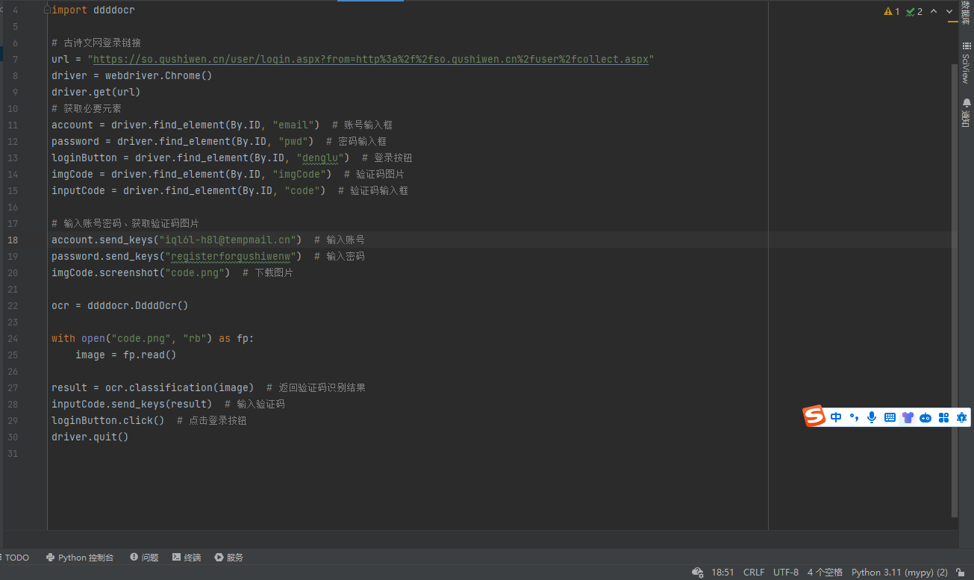Click the editor vertical scrollbar thumb
Viewport: 974px width, 580px height.
pos(955,290)
